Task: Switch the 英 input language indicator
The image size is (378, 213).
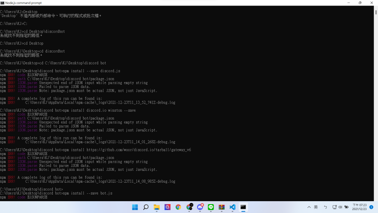Action: (x=316, y=207)
